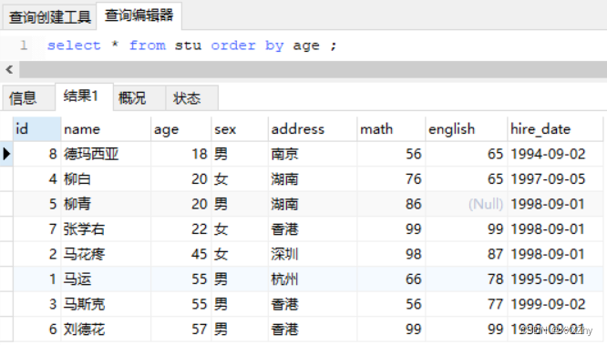The image size is (607, 345).
Task: Click age cell 18 in 德玛西亚 row
Action: pos(181,154)
